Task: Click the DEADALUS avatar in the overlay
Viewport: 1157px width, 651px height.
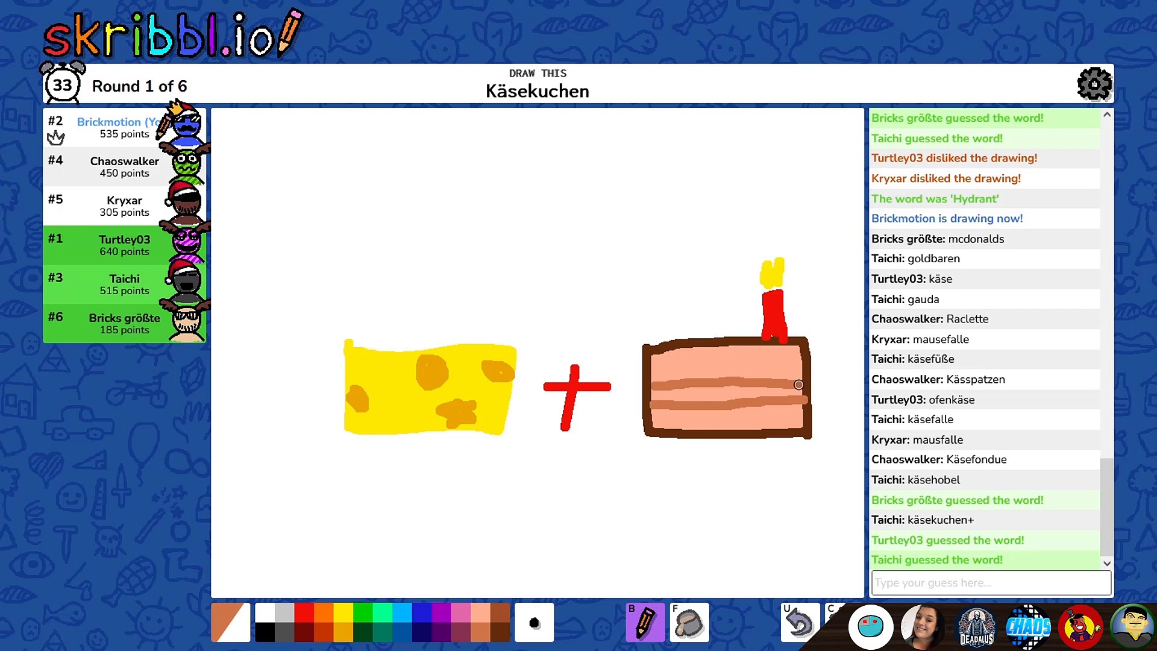Action: 976,627
